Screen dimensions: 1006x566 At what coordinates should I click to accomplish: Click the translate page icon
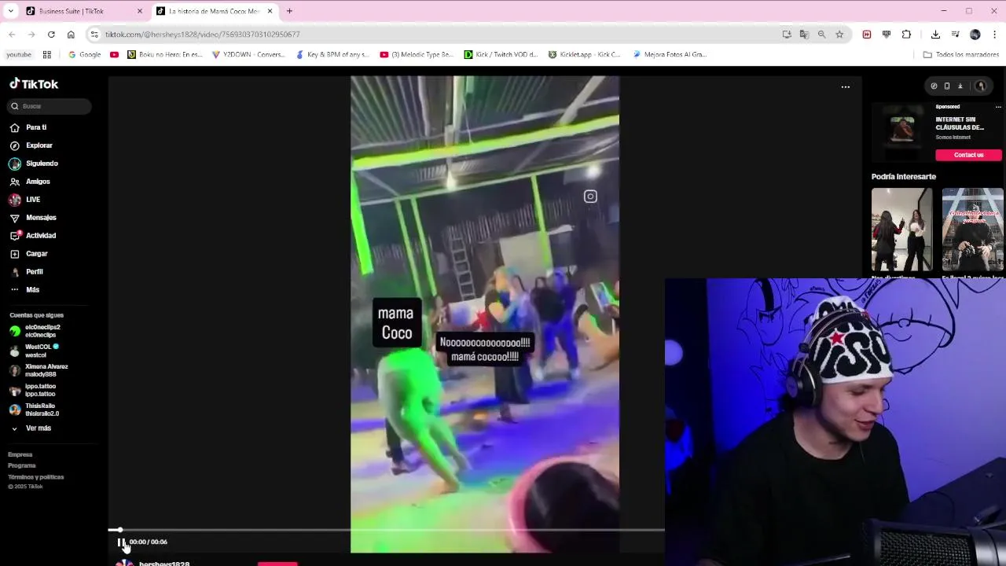(x=804, y=35)
